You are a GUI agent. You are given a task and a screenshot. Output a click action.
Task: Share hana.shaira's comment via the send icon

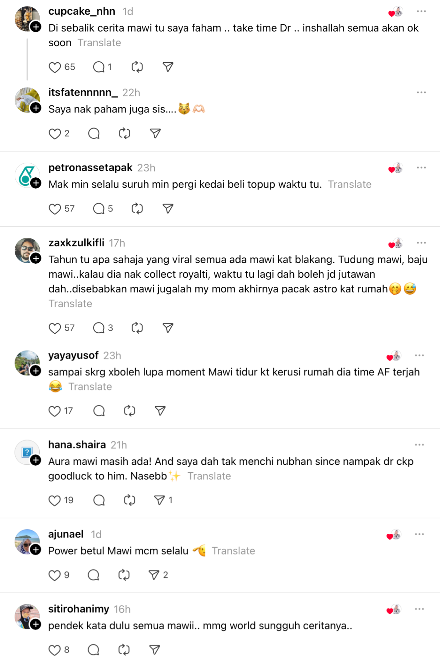[x=159, y=500]
